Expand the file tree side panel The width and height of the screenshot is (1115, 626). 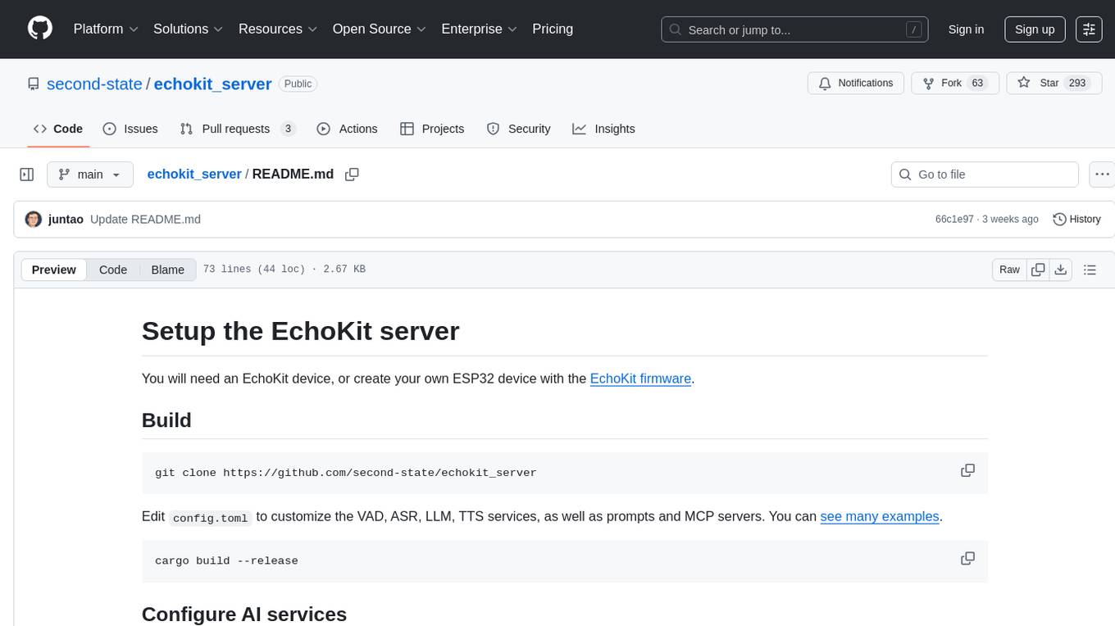click(27, 175)
